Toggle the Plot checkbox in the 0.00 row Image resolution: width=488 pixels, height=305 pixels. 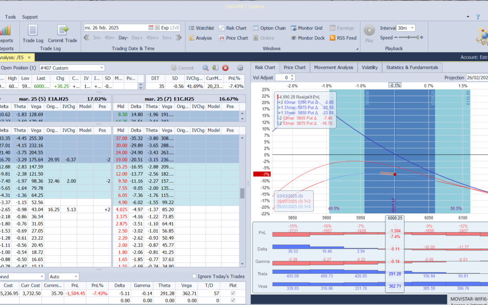pos(233,300)
